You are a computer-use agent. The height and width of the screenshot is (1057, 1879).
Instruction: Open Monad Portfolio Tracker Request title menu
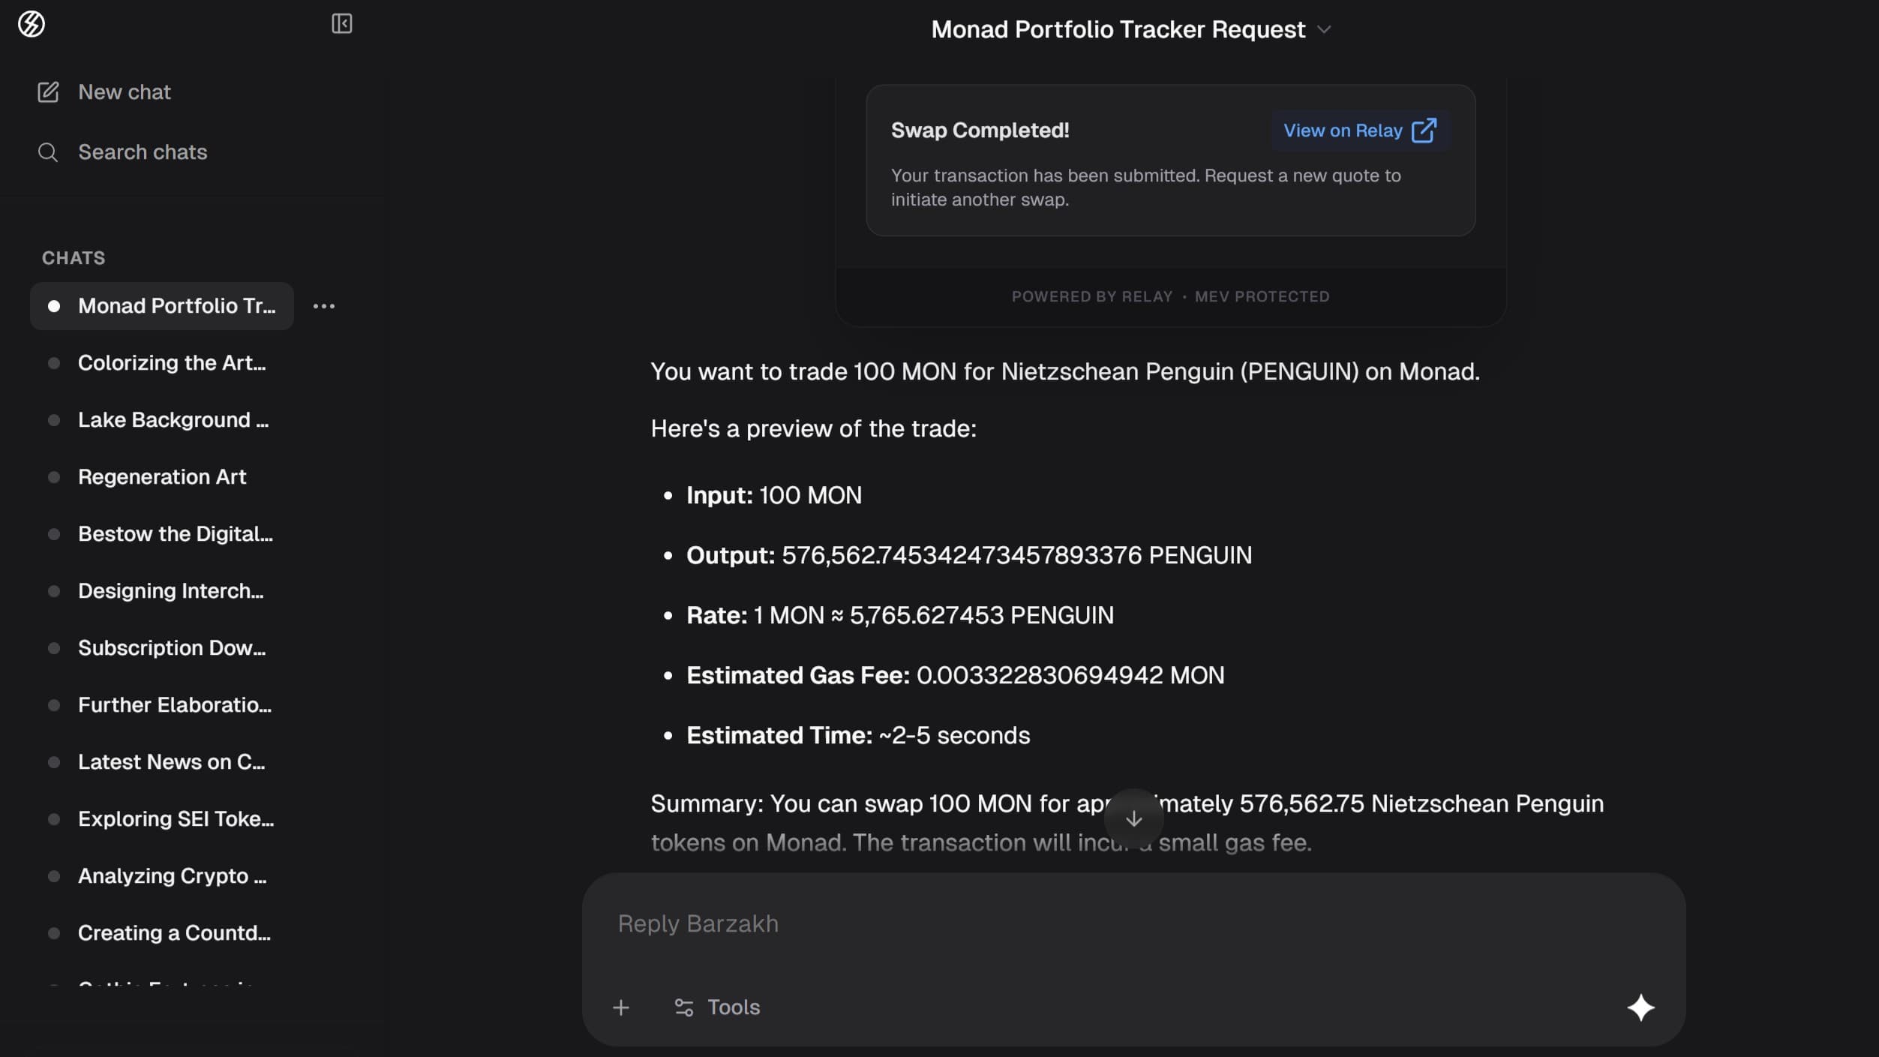click(x=1118, y=30)
